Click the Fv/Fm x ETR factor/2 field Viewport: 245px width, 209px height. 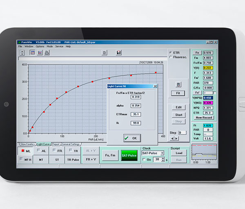(x=136, y=97)
